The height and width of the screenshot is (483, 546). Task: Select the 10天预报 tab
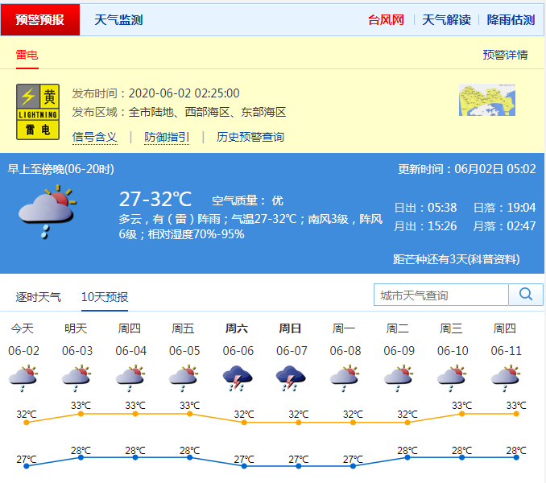[105, 297]
